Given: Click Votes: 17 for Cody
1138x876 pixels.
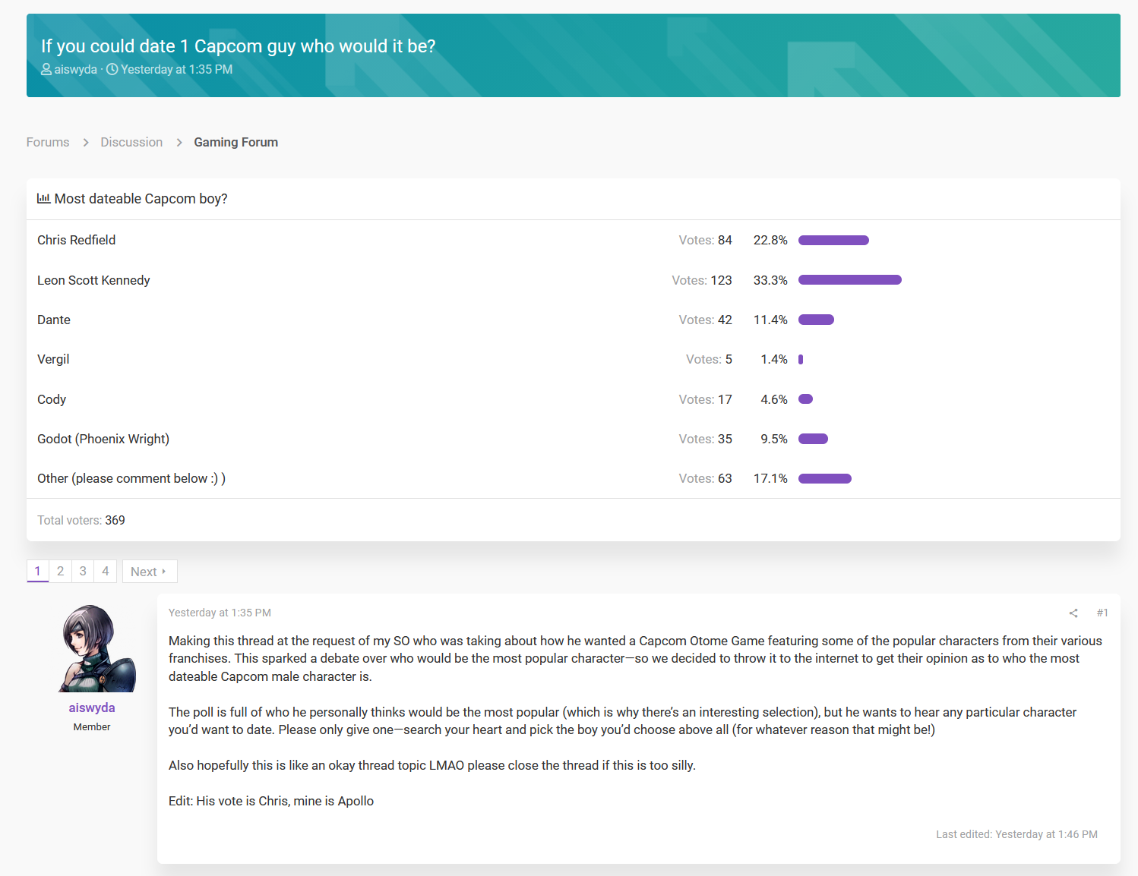Looking at the screenshot, I should 706,399.
